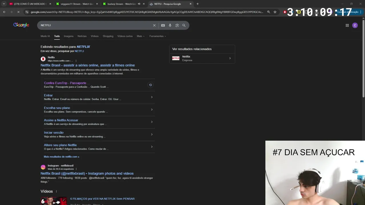Open Netflix Brasil assistir a séries online link

click(x=88, y=65)
